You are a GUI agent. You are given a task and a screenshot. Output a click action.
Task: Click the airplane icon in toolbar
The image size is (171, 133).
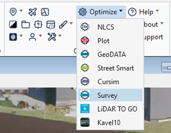point(32,12)
